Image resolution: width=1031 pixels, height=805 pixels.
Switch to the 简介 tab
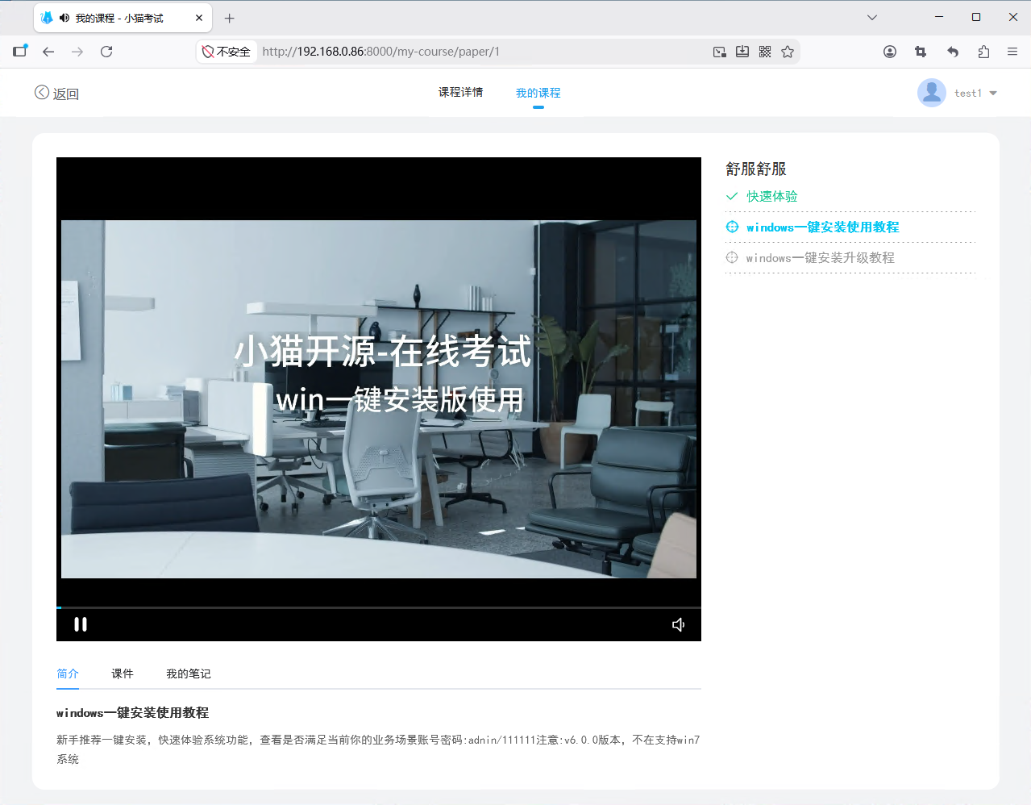tap(68, 674)
